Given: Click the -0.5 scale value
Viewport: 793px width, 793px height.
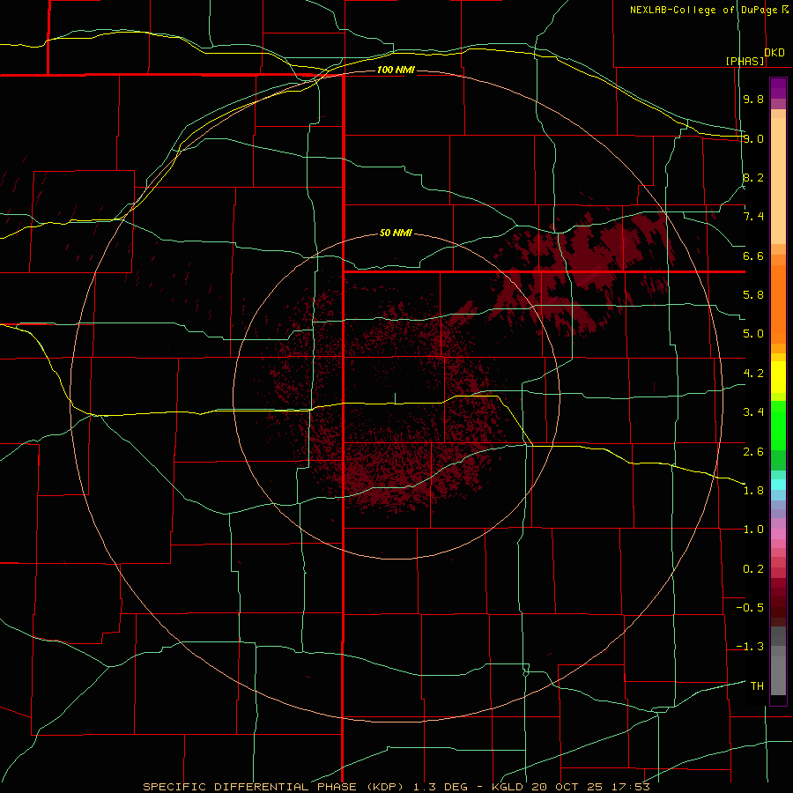Looking at the screenshot, I should 750,608.
